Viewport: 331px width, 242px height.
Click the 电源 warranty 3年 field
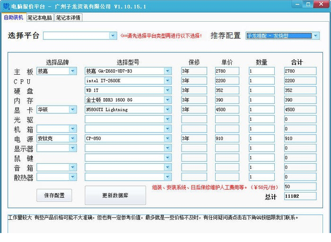pyautogui.click(x=194, y=138)
